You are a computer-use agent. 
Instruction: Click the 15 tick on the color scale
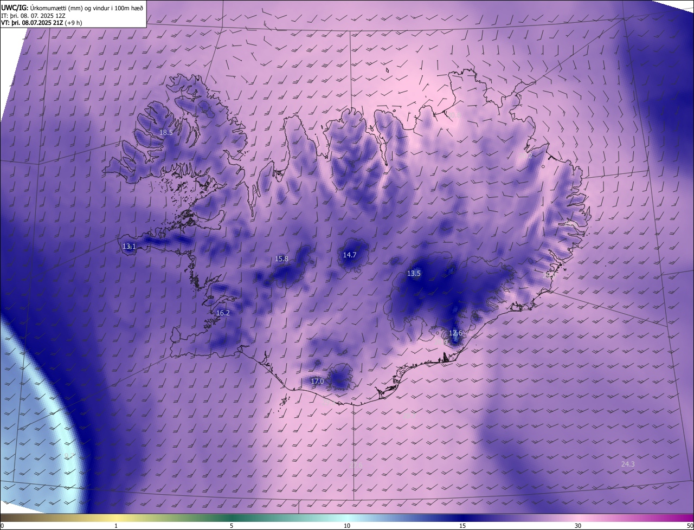point(462,526)
